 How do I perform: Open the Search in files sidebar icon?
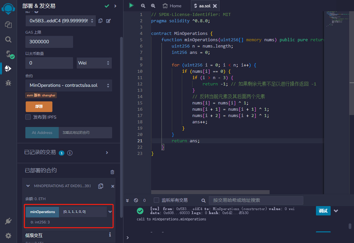[8, 39]
